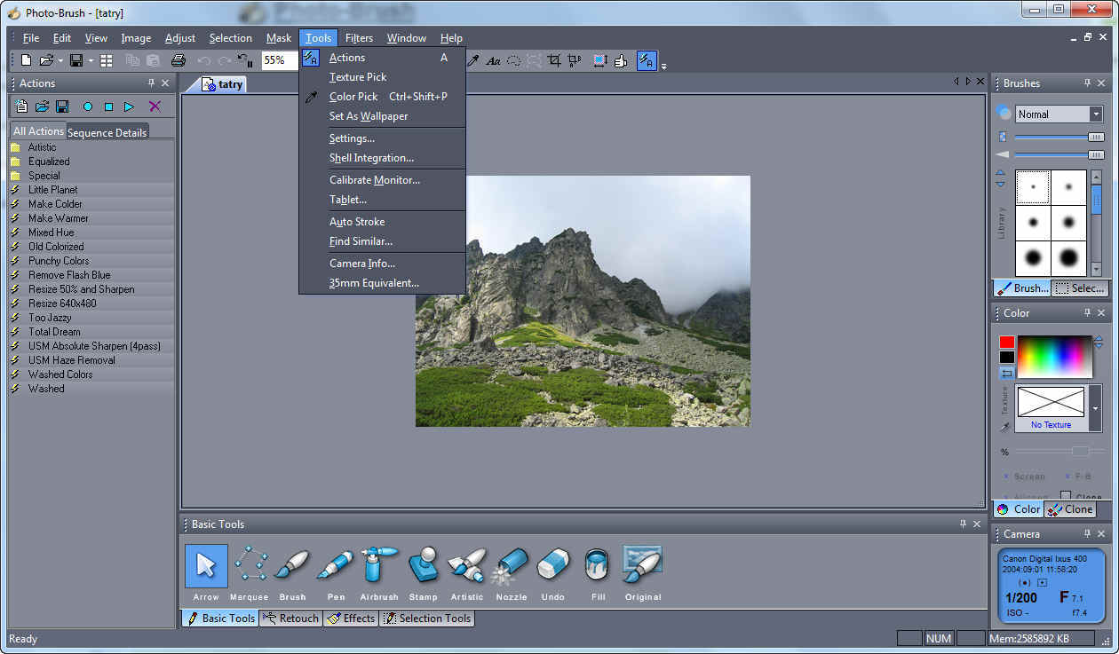This screenshot has width=1119, height=654.
Task: Select the Airbrush tool
Action: click(x=378, y=565)
